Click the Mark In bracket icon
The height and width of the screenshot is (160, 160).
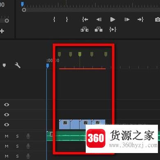[x=54, y=19]
